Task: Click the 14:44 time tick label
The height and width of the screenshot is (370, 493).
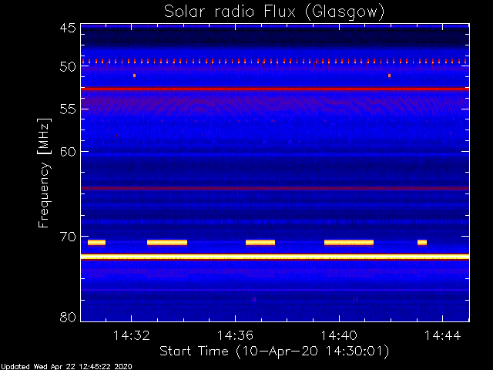Action: point(442,335)
